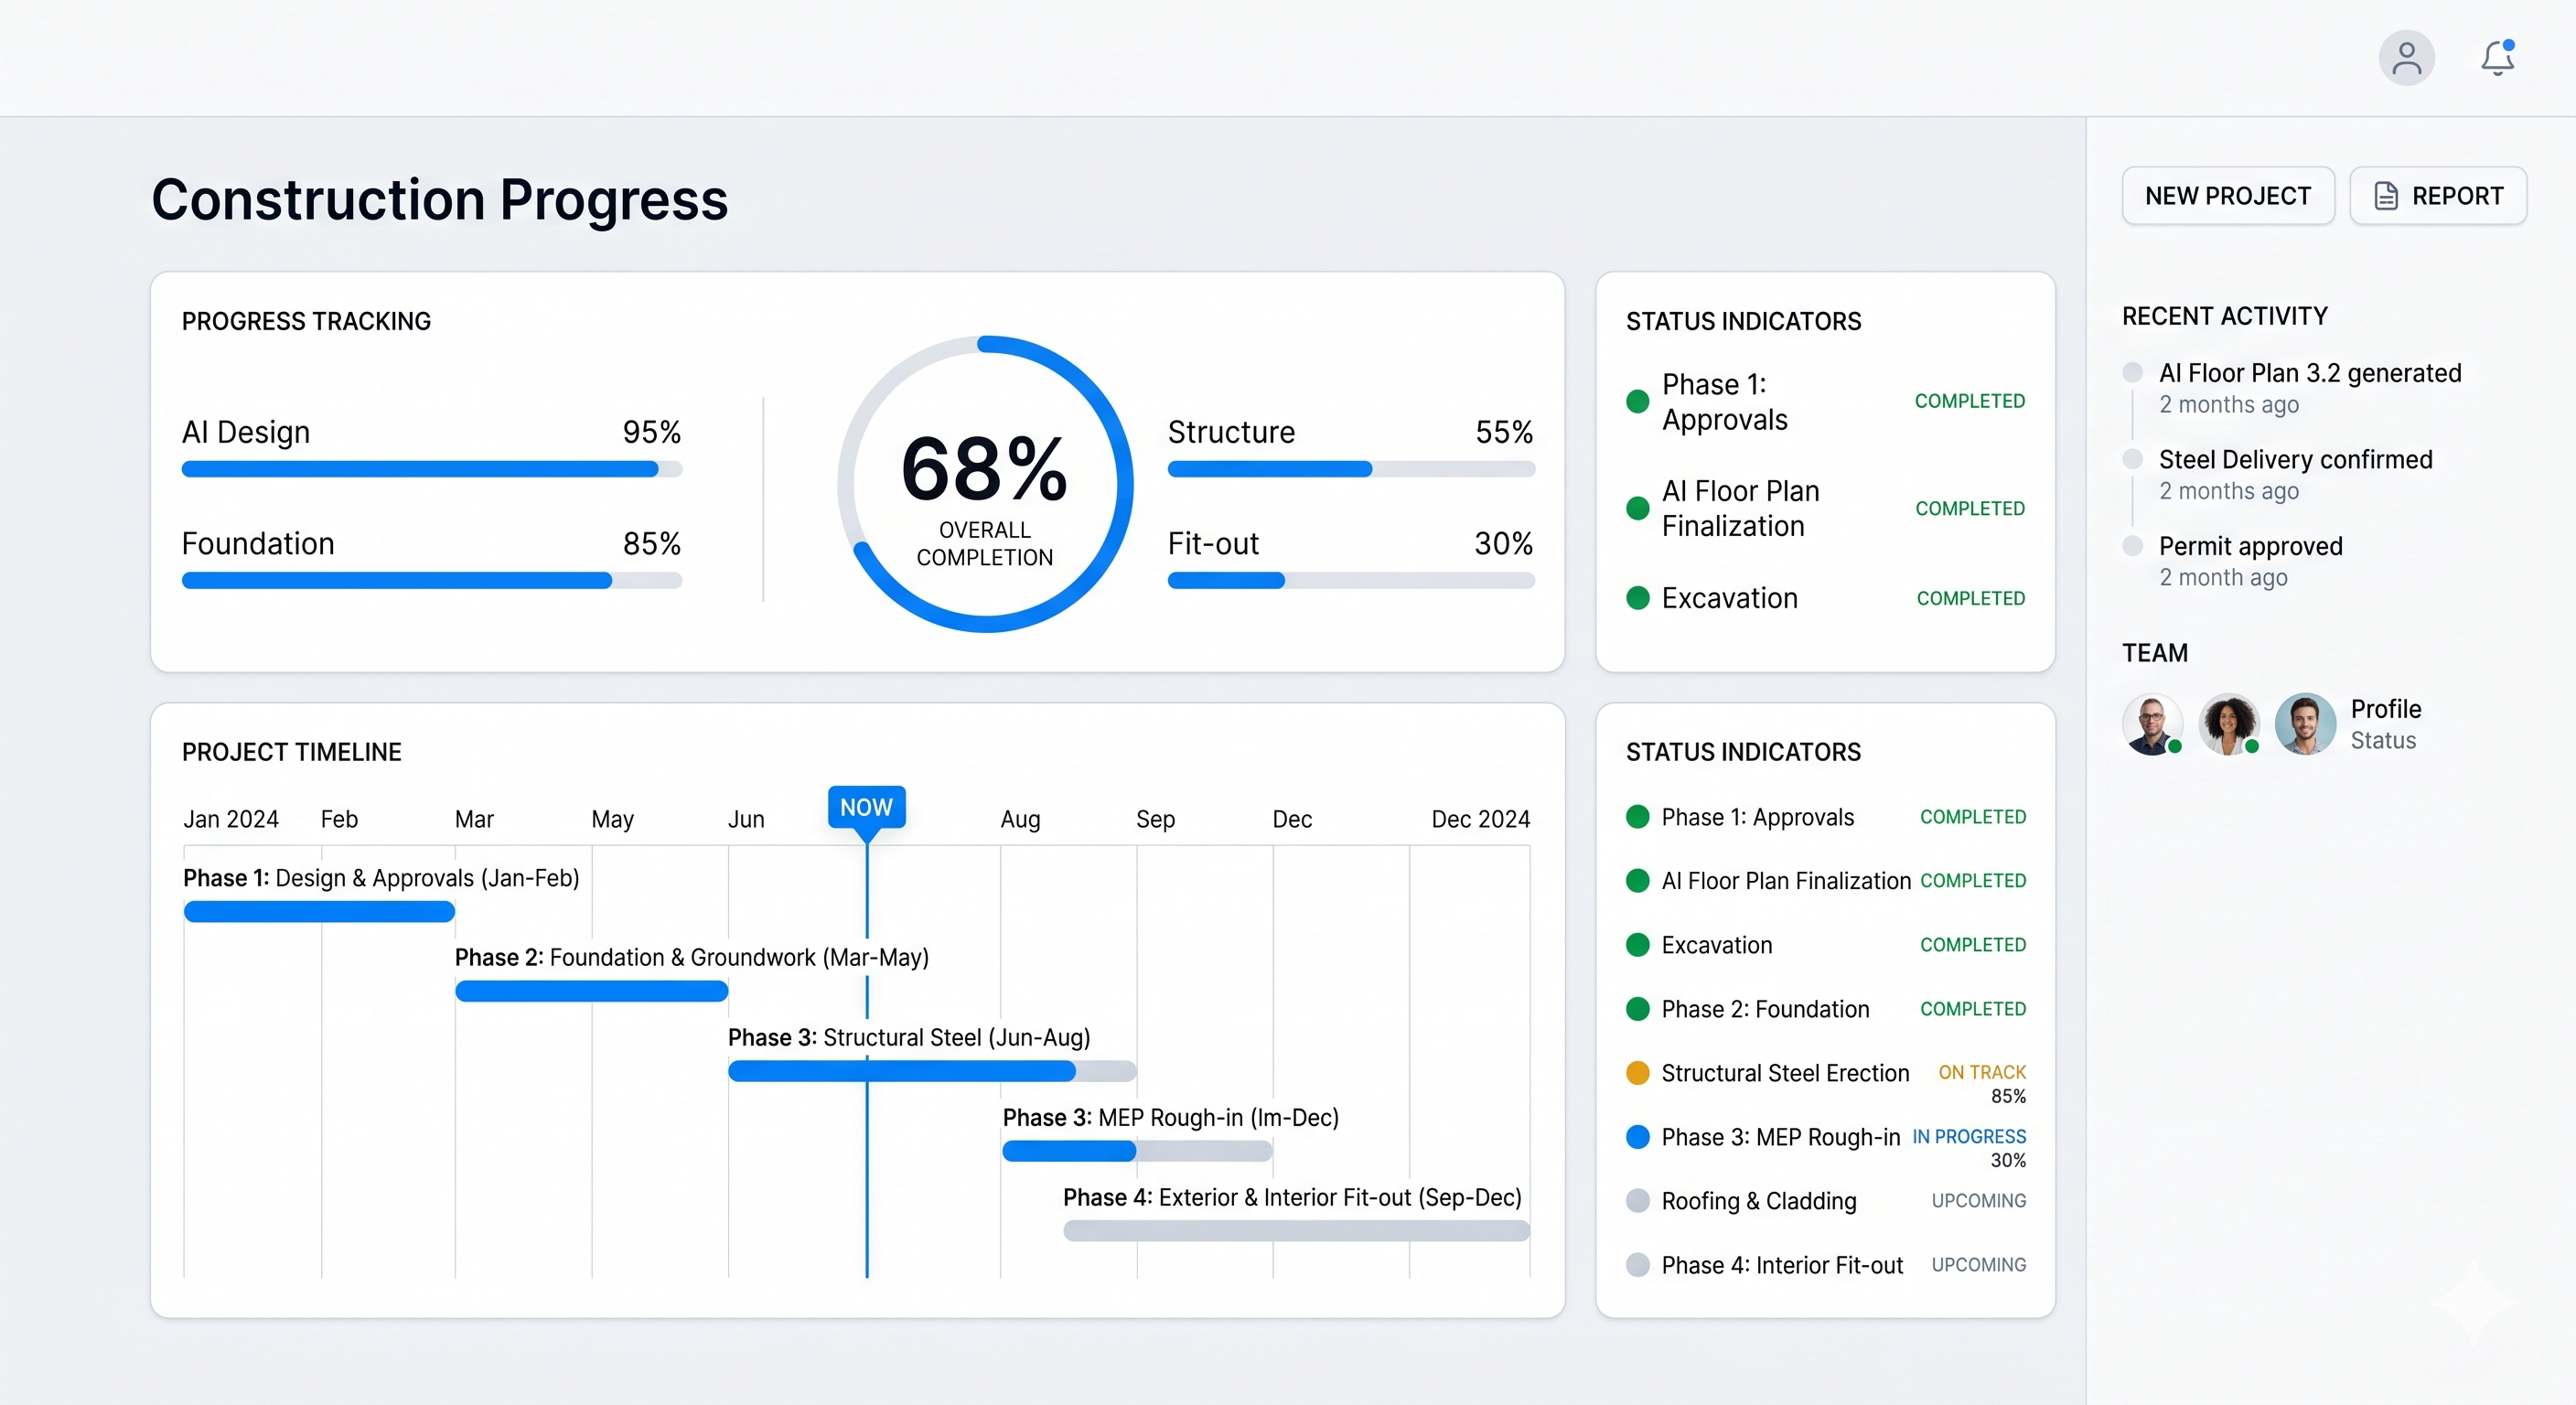Open notifications bell

tap(2498, 58)
